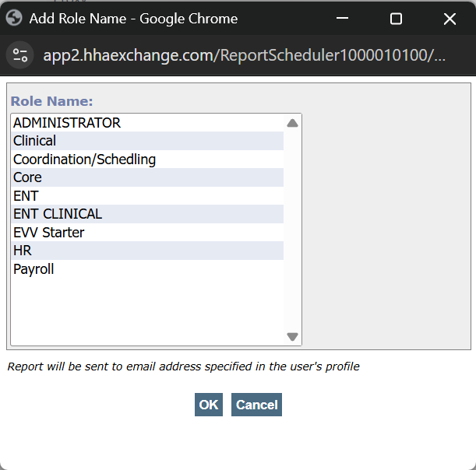Screen dimensions: 476x470
Task: Click the role list scrollbar track
Action: [x=292, y=233]
